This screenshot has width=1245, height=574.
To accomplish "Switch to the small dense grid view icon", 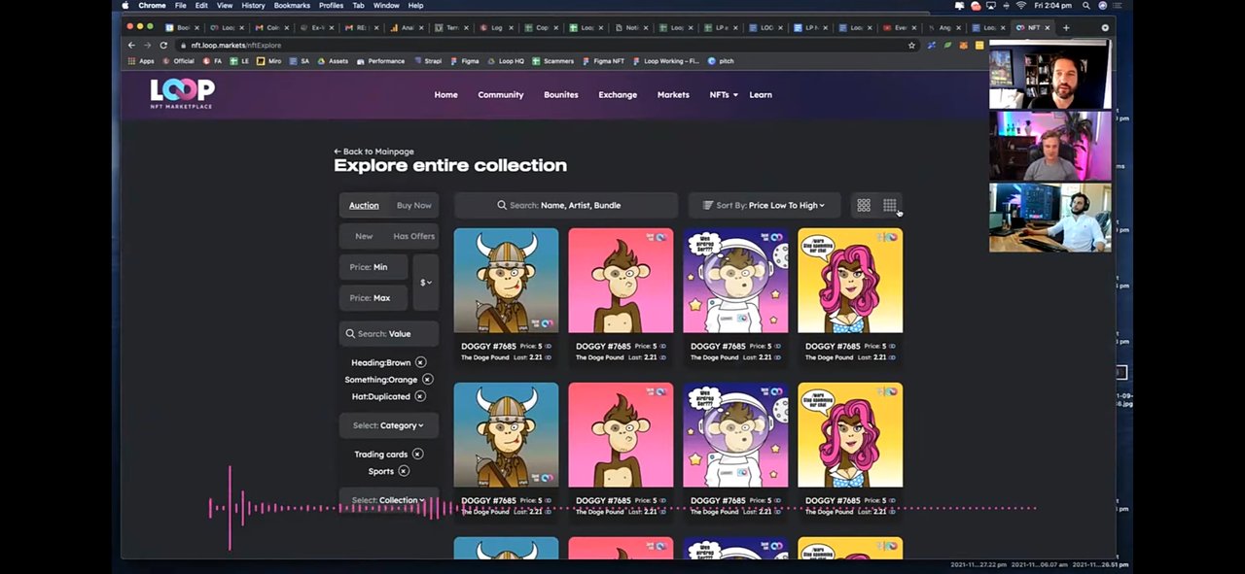I will click(x=889, y=205).
